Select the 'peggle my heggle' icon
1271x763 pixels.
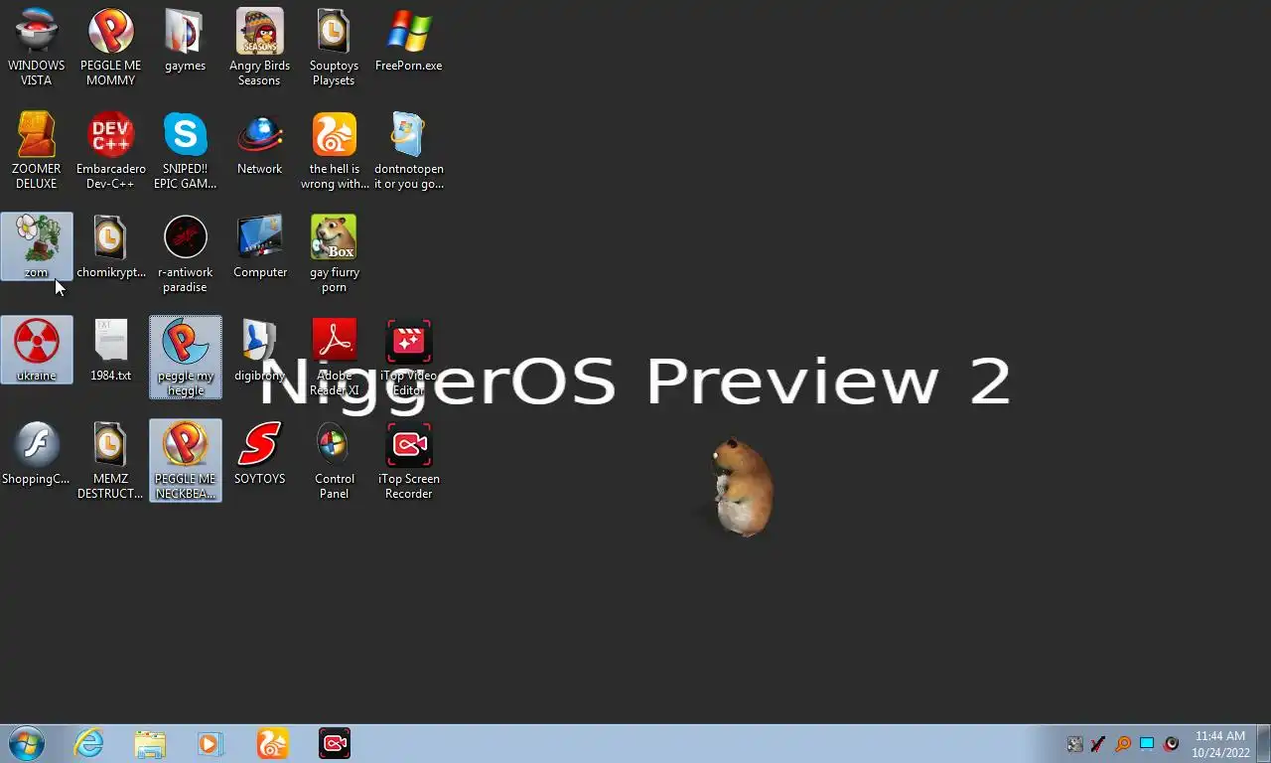tap(186, 357)
